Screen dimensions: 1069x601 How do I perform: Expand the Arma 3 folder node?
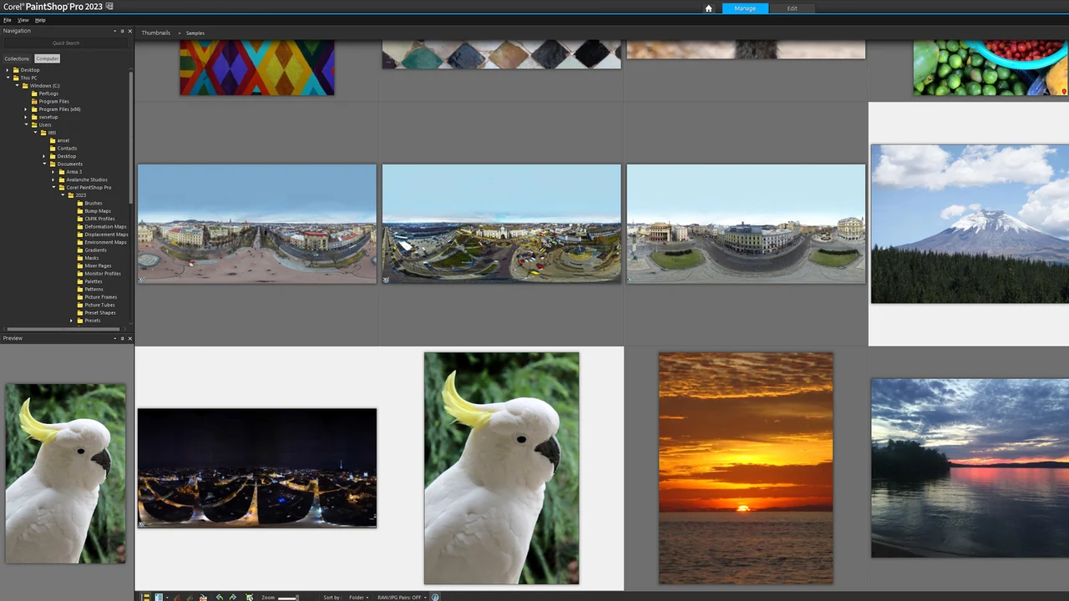(x=53, y=172)
